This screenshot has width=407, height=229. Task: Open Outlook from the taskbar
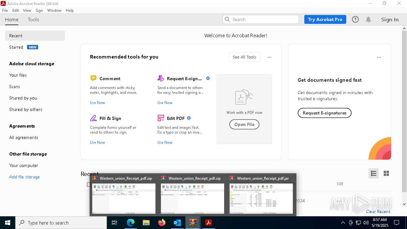tap(177, 223)
